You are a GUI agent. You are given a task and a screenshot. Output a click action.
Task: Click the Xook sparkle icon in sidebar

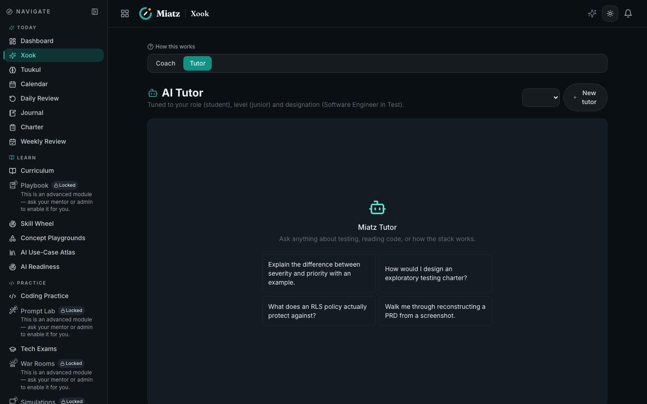tap(13, 56)
